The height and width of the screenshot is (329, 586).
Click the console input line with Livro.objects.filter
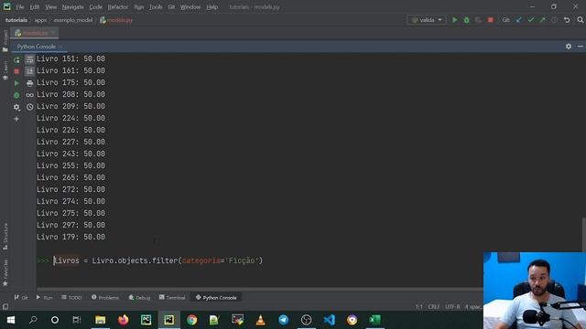click(157, 260)
